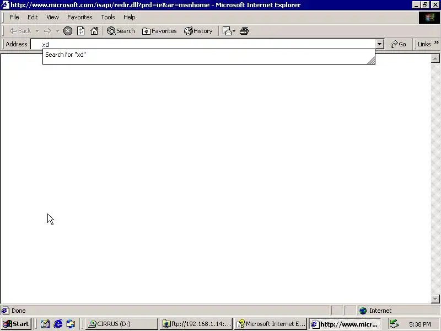Click the Print toolbar icon
Image resolution: width=441 pixels, height=331 pixels.
[x=244, y=31]
